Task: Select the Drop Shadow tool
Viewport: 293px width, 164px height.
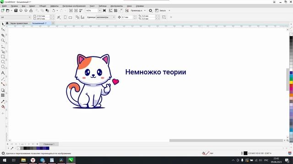Action: pos(3,90)
